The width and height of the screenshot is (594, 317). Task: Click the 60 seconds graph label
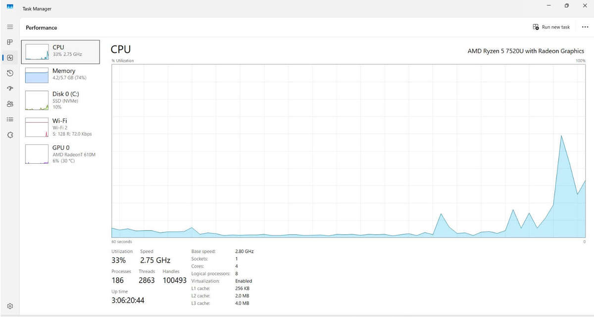(x=122, y=242)
